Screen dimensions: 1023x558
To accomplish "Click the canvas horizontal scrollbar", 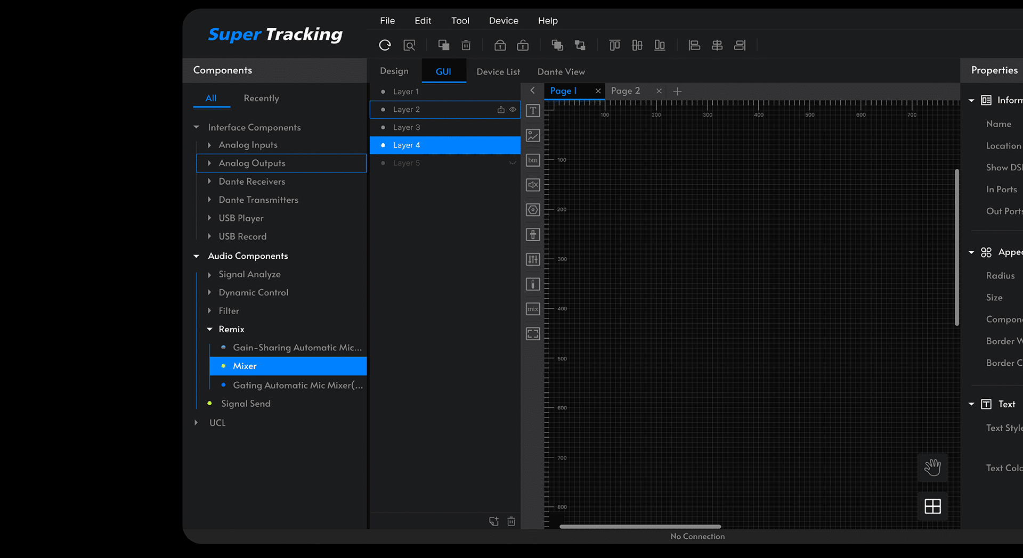I will click(639, 527).
